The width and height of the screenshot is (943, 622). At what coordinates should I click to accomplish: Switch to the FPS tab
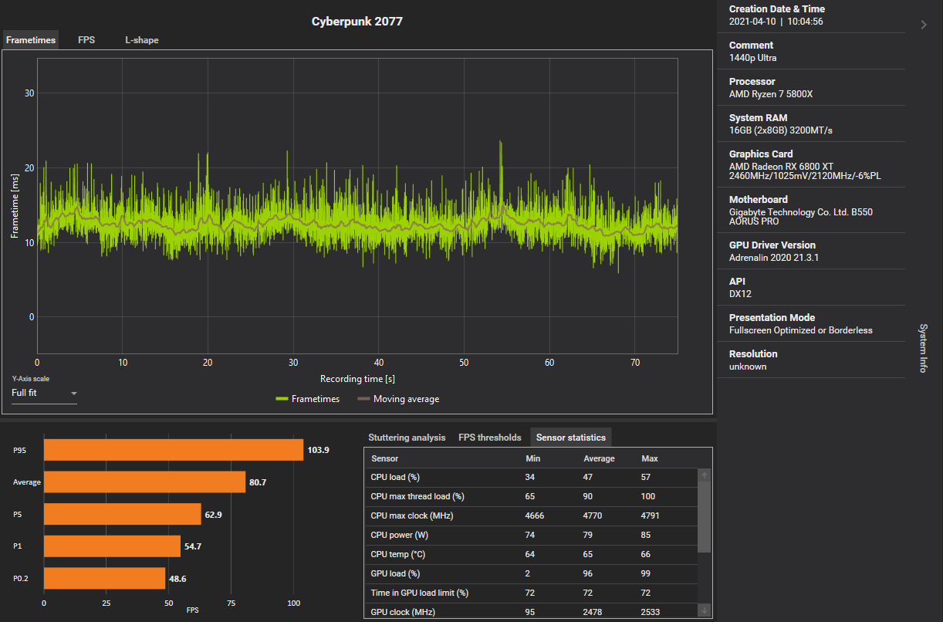point(86,40)
